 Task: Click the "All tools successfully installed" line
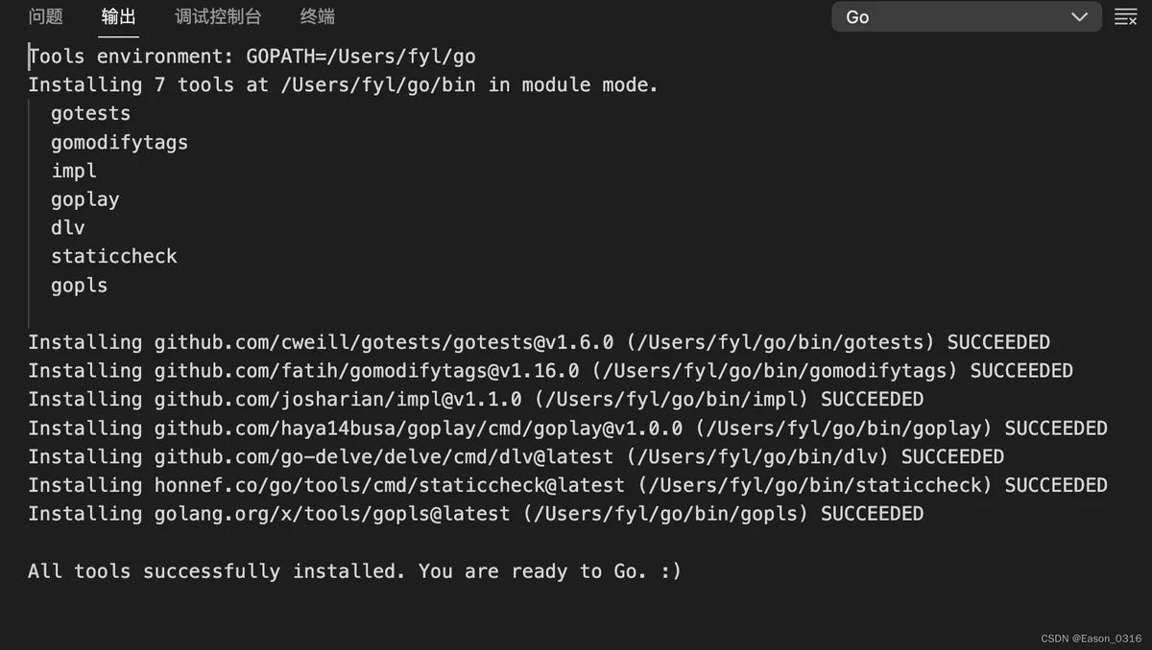(354, 571)
